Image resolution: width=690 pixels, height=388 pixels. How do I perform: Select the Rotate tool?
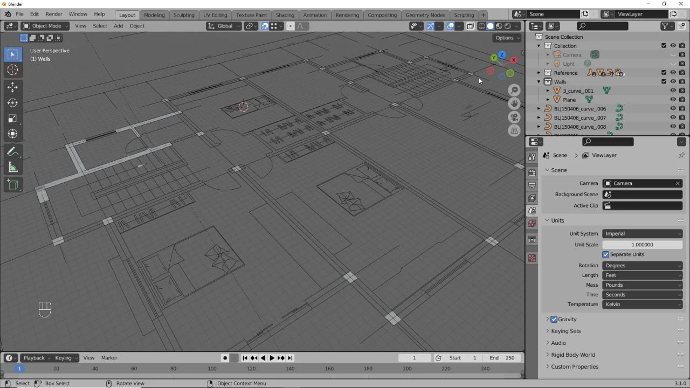tap(13, 102)
